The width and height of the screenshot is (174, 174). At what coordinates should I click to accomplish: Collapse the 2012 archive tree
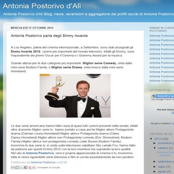click(151, 139)
